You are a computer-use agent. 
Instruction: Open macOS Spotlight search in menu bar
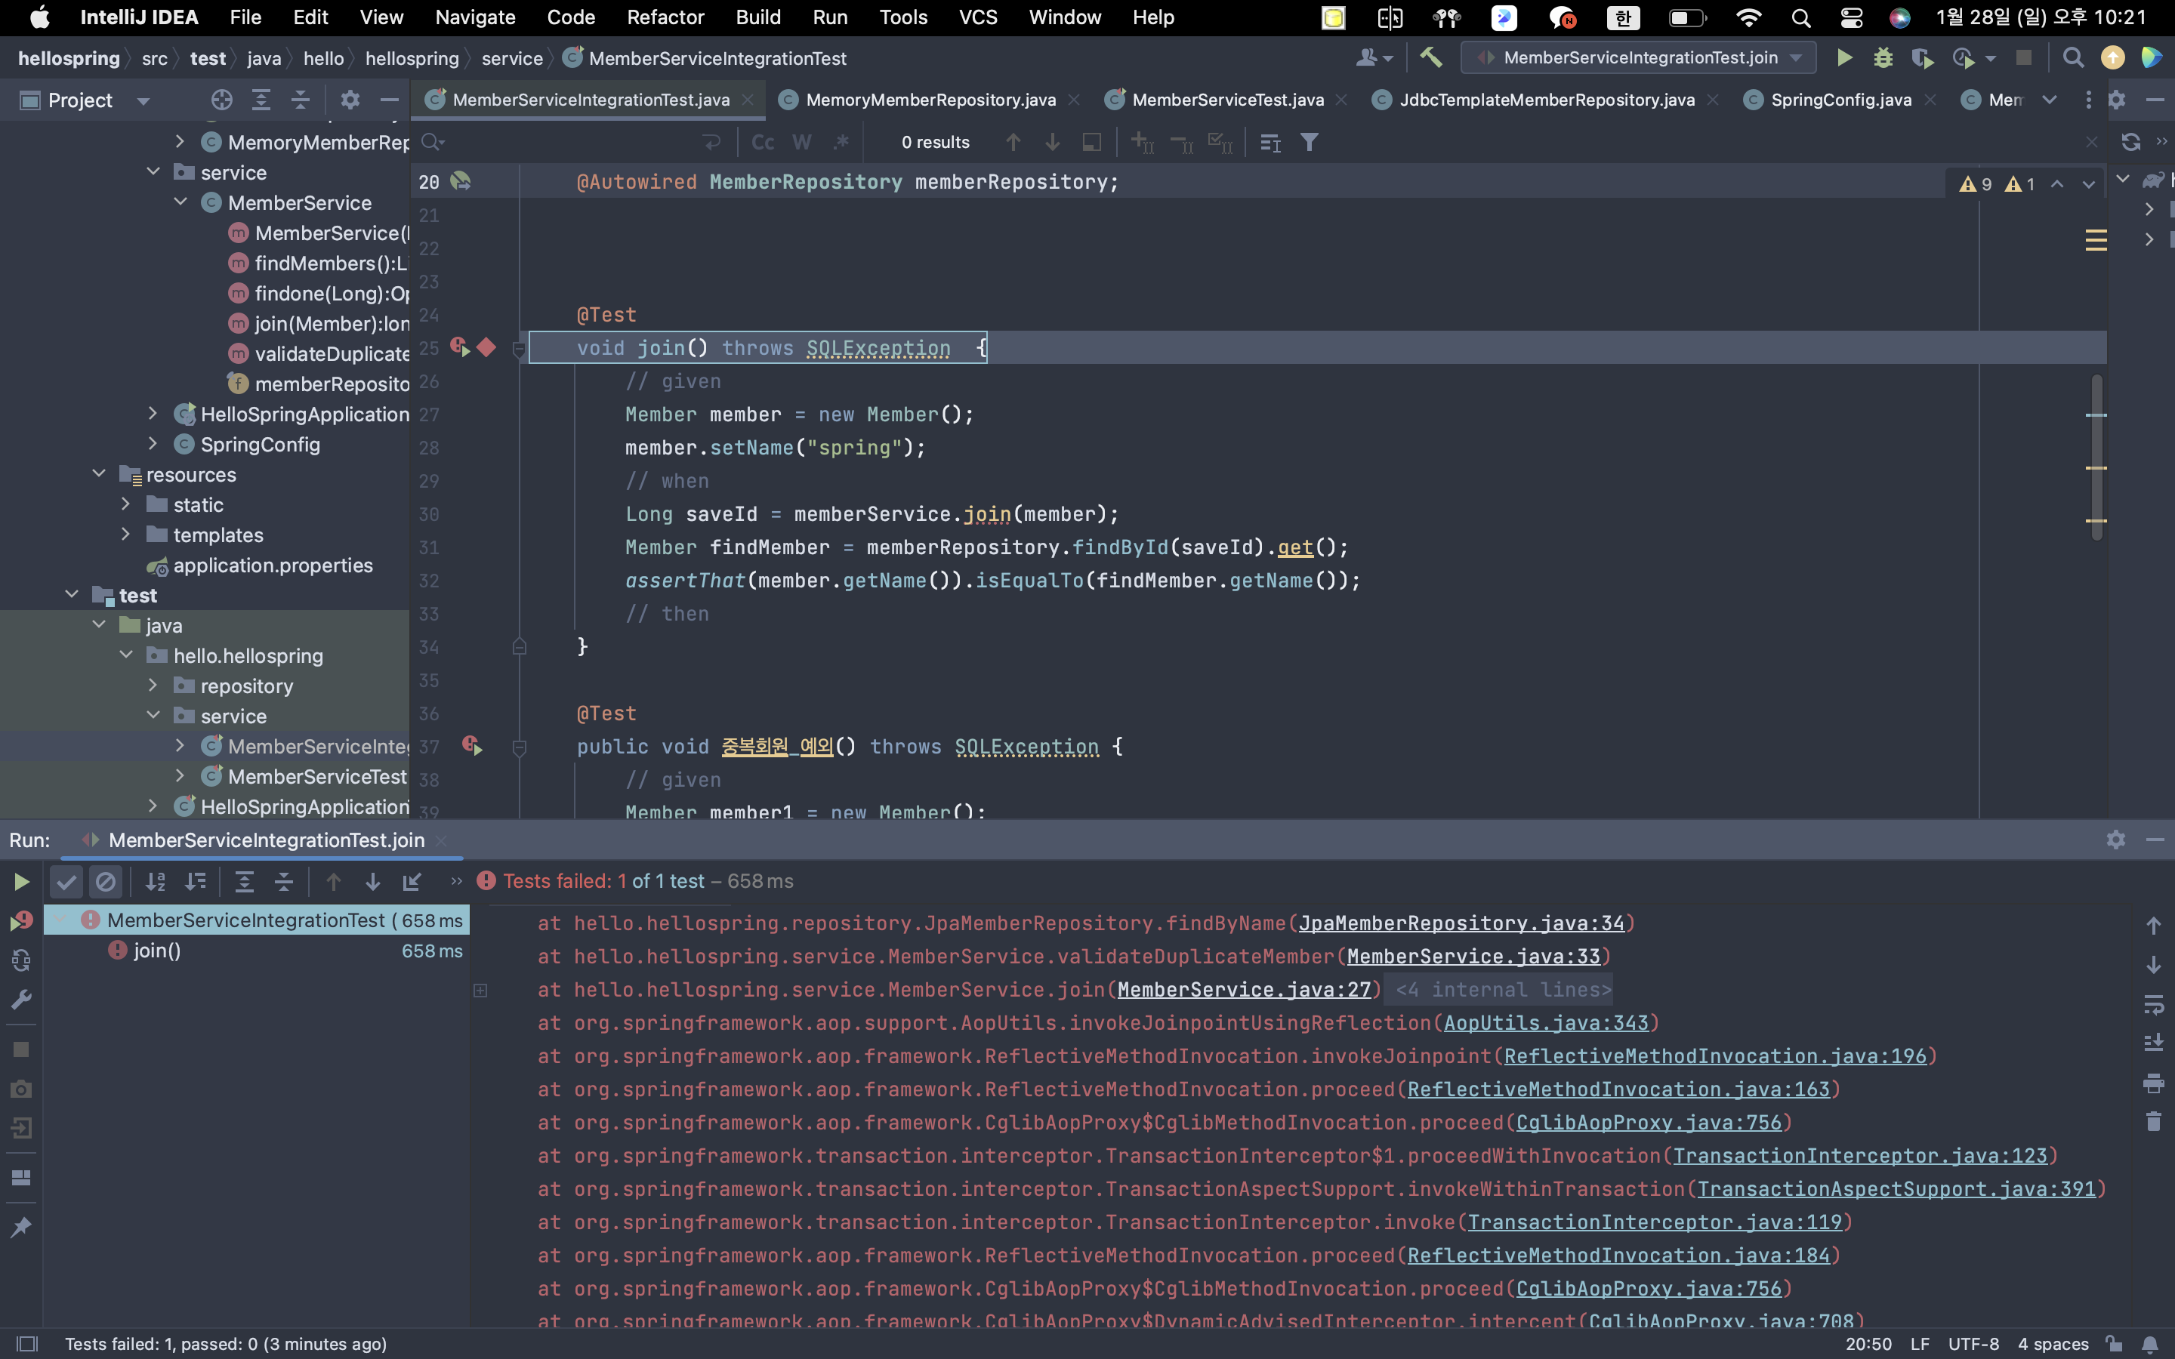click(x=1800, y=17)
